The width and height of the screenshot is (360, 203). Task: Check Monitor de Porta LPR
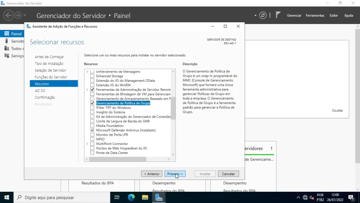[92, 135]
